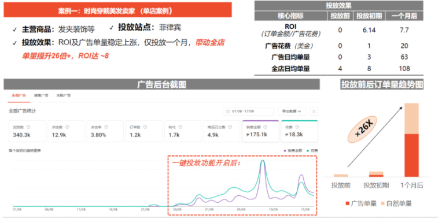The height and width of the screenshot is (219, 442).
Task: Select the 转化 1.7k metric card
Action: pos(183,131)
